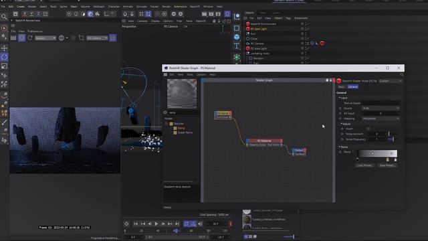
Task: Select the Rotate tool in left toolbar
Action: 5,57
